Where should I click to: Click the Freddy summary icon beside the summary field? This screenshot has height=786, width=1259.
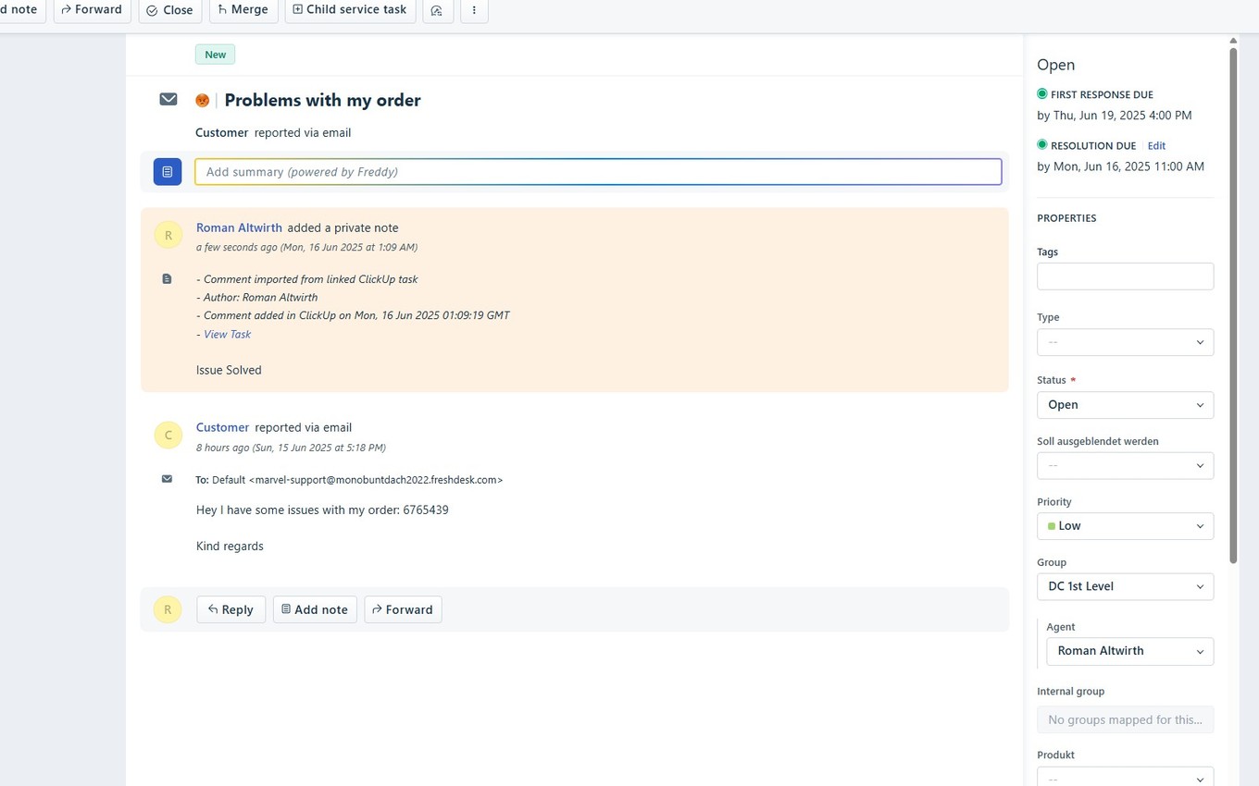pyautogui.click(x=168, y=171)
